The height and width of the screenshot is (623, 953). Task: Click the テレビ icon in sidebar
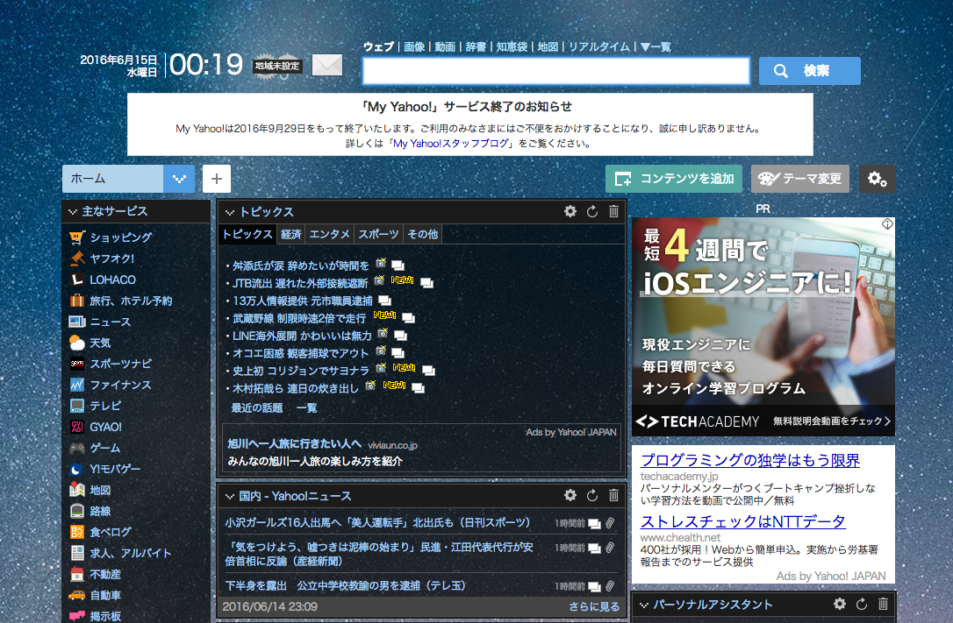pyautogui.click(x=76, y=406)
